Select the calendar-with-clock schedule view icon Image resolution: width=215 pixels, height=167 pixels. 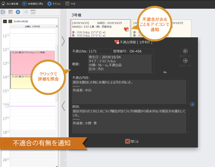click(x=3, y=12)
